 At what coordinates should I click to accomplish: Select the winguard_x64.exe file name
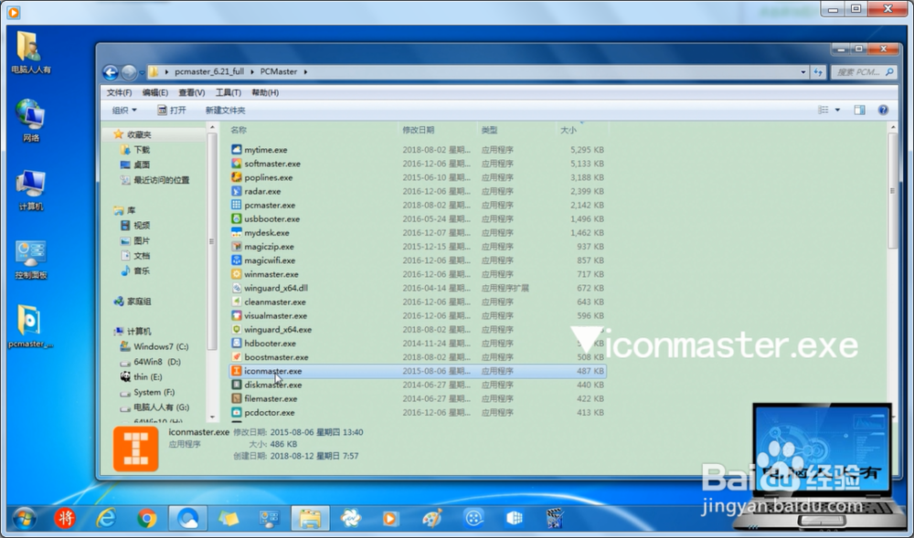278,330
